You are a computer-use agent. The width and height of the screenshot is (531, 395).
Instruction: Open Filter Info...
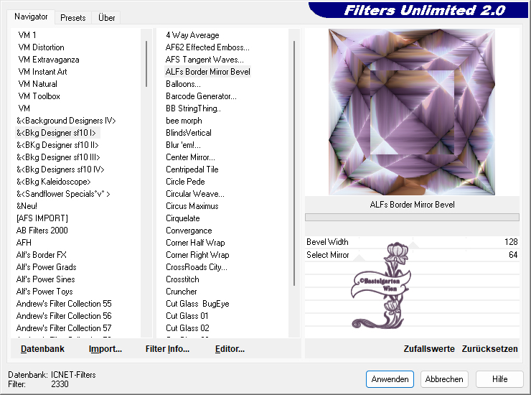tap(167, 349)
